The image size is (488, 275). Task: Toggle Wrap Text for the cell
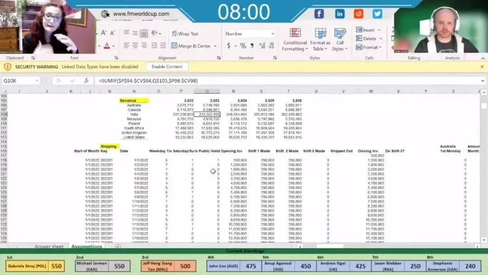pyautogui.click(x=185, y=33)
